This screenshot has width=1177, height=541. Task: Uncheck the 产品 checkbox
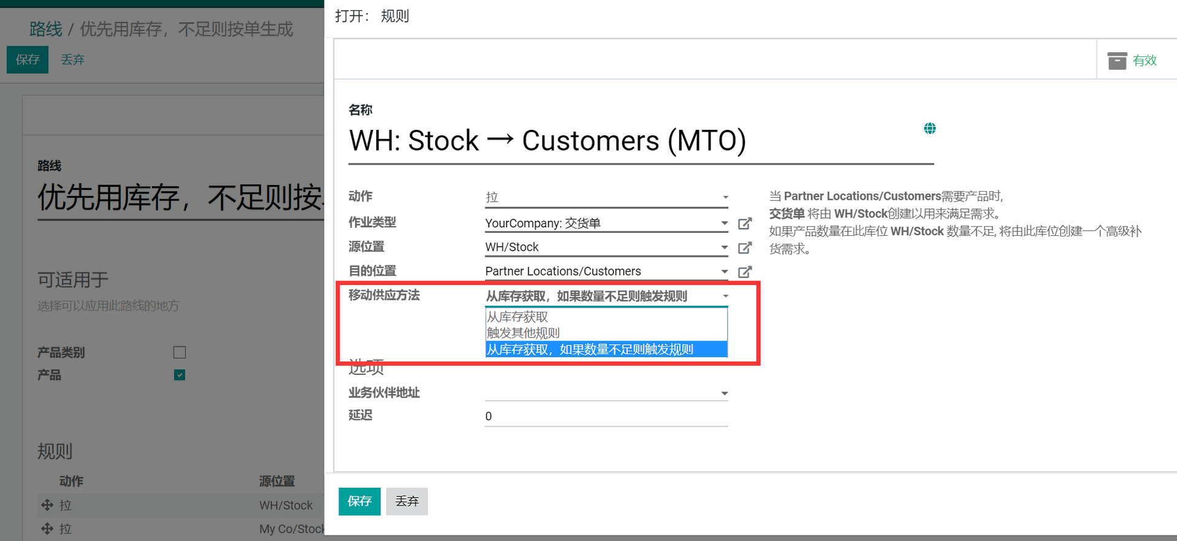(180, 375)
